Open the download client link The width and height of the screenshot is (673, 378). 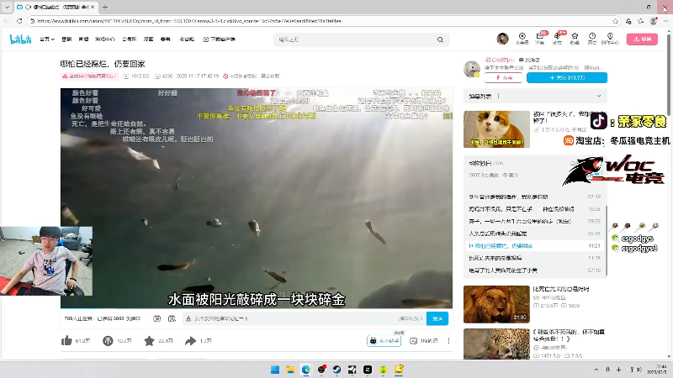[220, 39]
